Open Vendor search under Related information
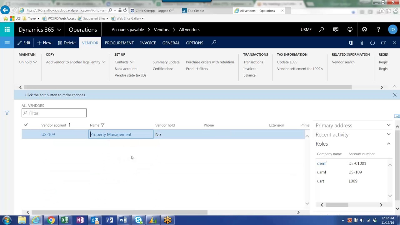 click(x=343, y=62)
